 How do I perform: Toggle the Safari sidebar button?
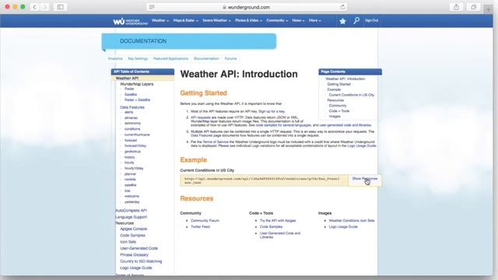(61, 7)
